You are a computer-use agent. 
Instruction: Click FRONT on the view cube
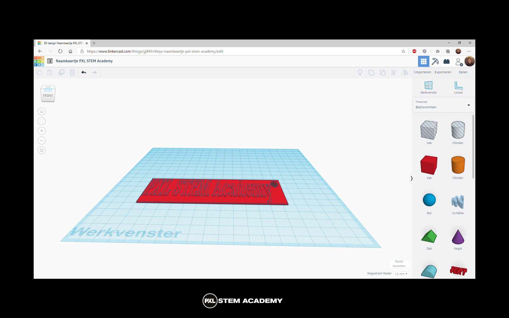click(x=48, y=95)
